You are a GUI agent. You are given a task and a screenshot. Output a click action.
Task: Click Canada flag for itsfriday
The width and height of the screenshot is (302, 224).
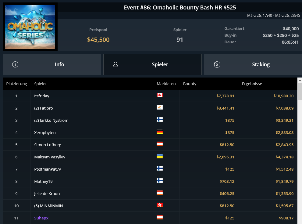(x=160, y=95)
